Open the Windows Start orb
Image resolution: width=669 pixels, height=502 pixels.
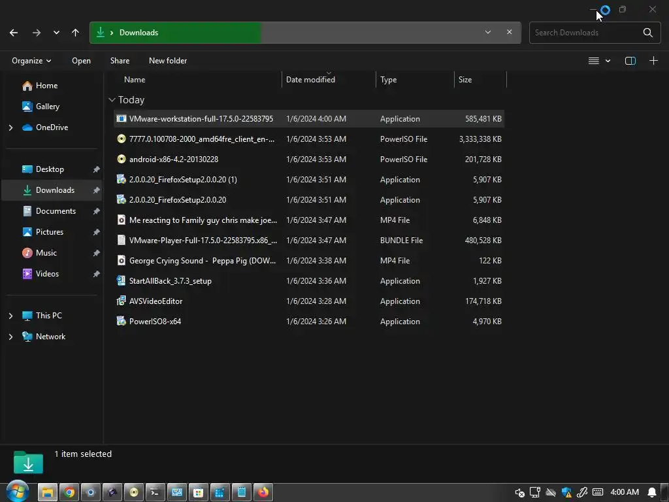click(17, 492)
